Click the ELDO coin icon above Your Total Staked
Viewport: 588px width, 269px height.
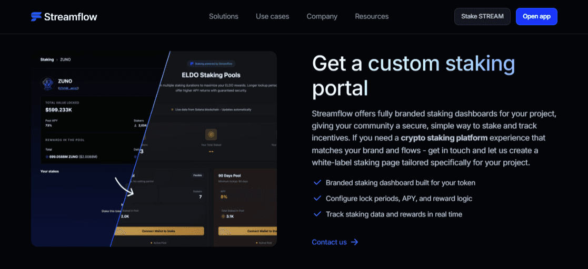[x=211, y=134]
